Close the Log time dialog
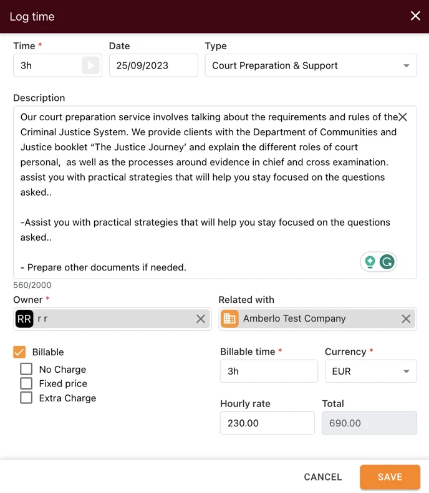Viewport: 429px width, 493px height. coord(415,16)
